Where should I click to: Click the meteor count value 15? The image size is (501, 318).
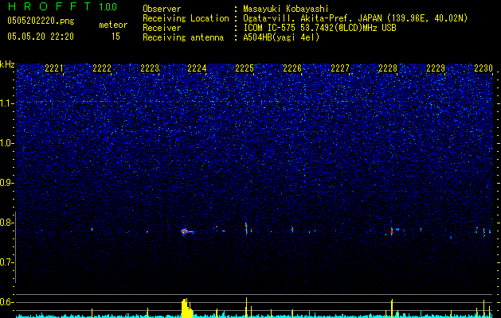[x=115, y=37]
